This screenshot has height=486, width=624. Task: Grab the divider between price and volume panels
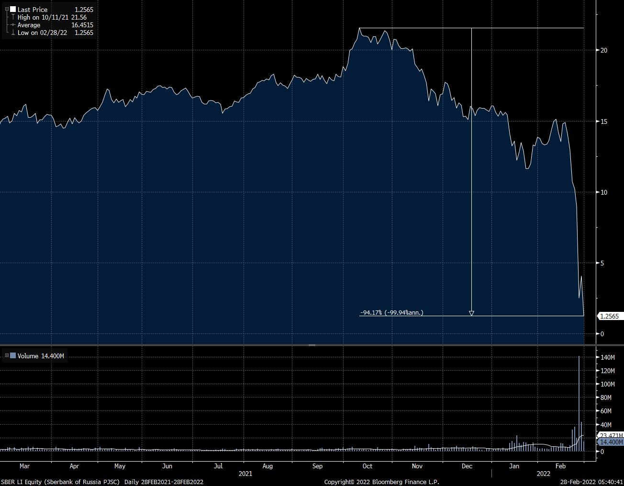click(312, 345)
